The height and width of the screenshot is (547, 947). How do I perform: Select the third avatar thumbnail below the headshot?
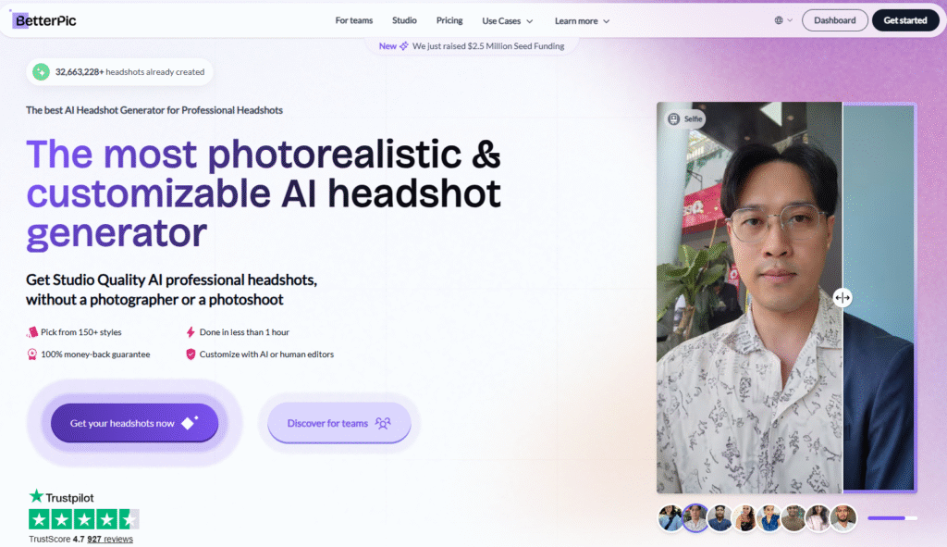pos(719,517)
